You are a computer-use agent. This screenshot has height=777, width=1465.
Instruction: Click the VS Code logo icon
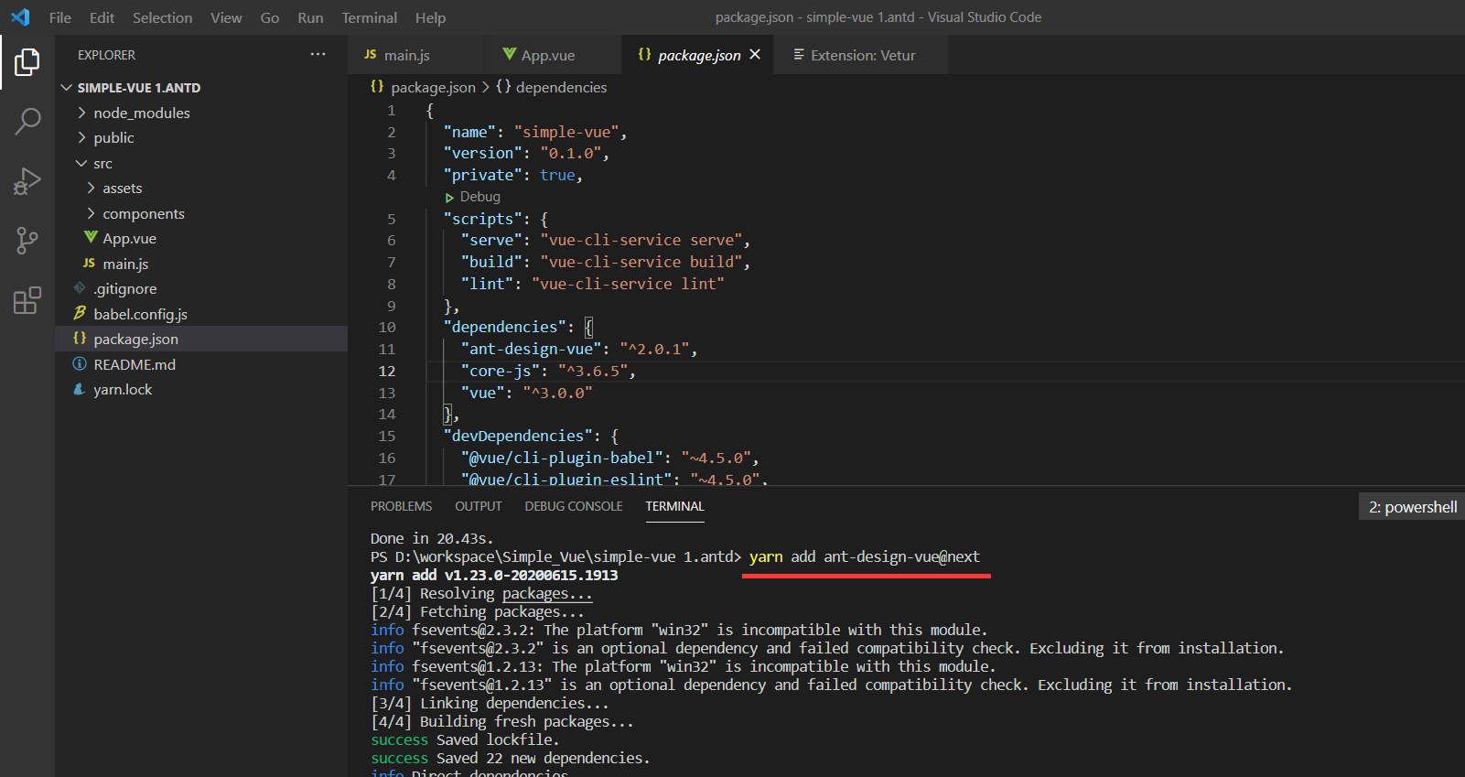coord(20,17)
